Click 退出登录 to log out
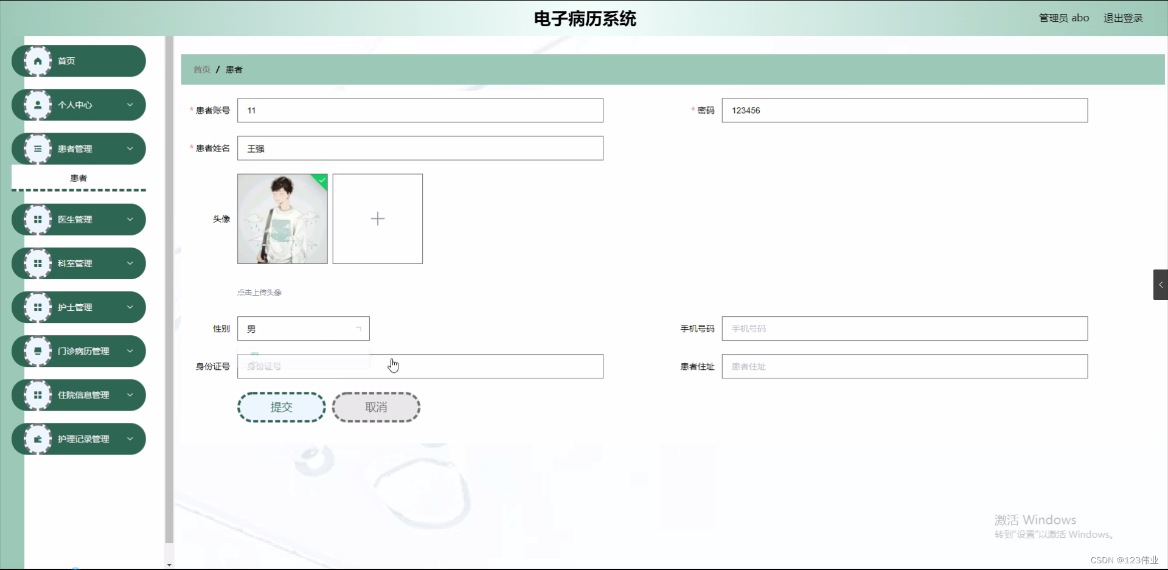Viewport: 1168px width, 570px height. 1123,18
